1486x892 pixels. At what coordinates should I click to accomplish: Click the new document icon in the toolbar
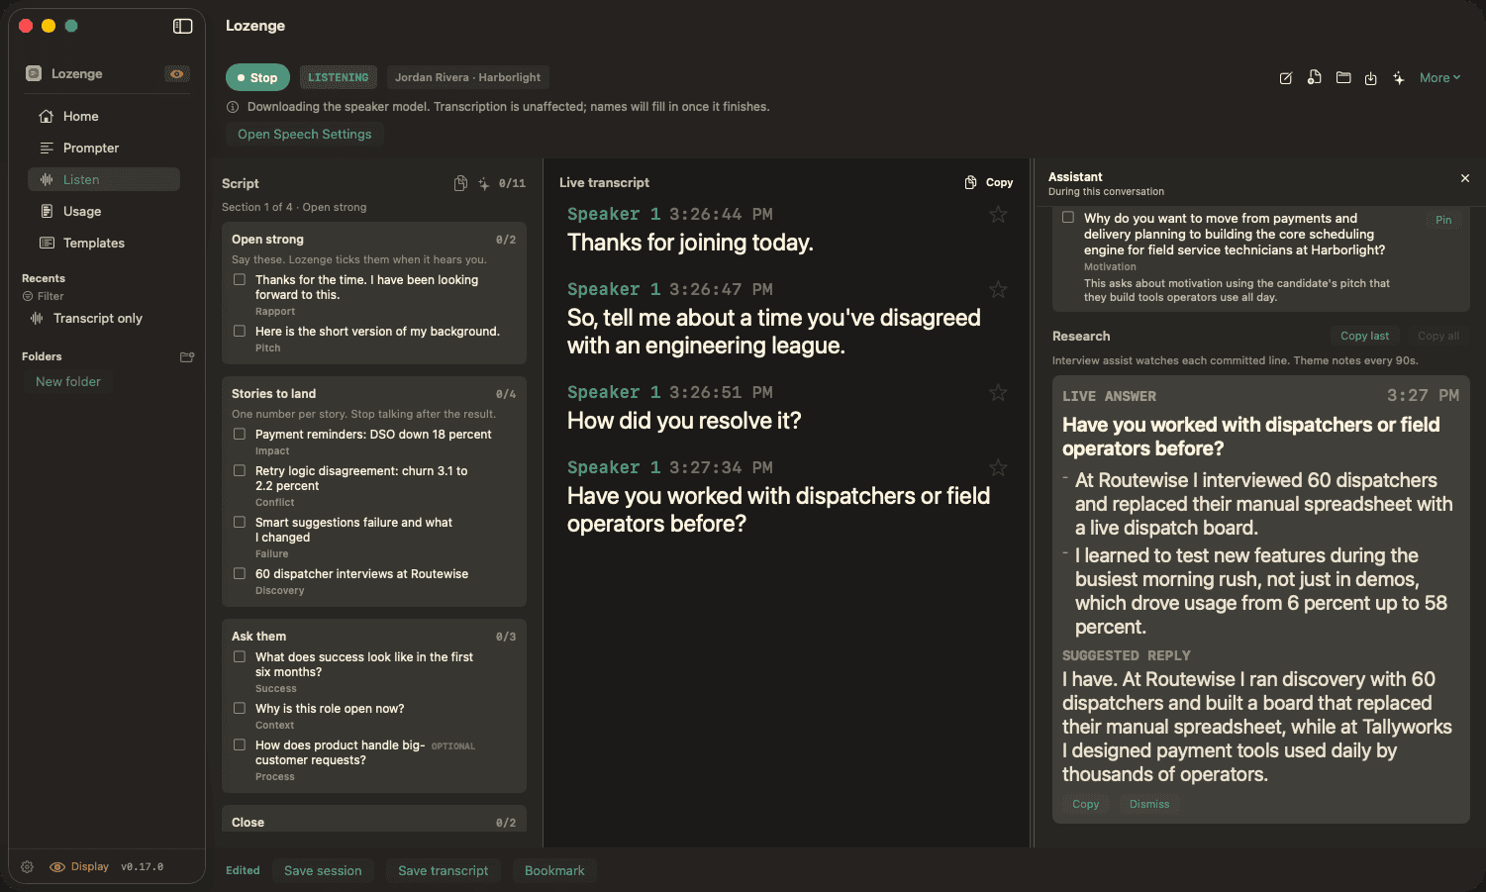tap(1314, 77)
